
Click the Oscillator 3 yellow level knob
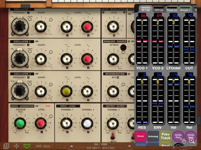[x=66, y=91]
